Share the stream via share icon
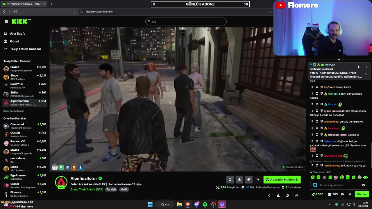 (269, 196)
